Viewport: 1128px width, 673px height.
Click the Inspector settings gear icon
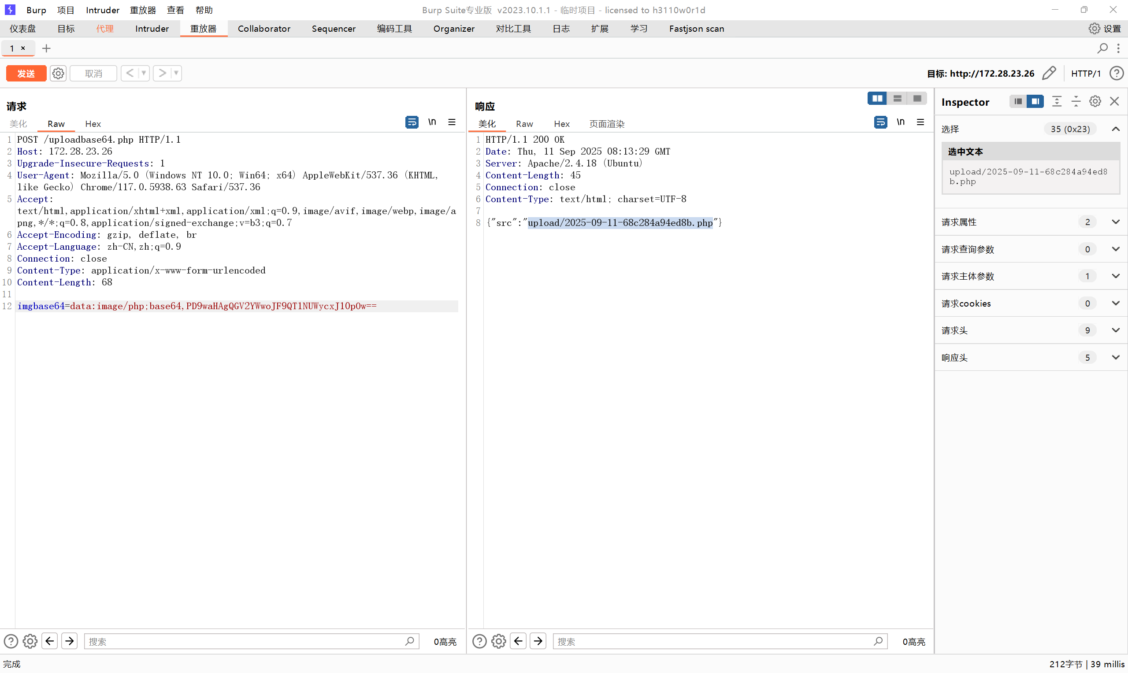coord(1095,102)
